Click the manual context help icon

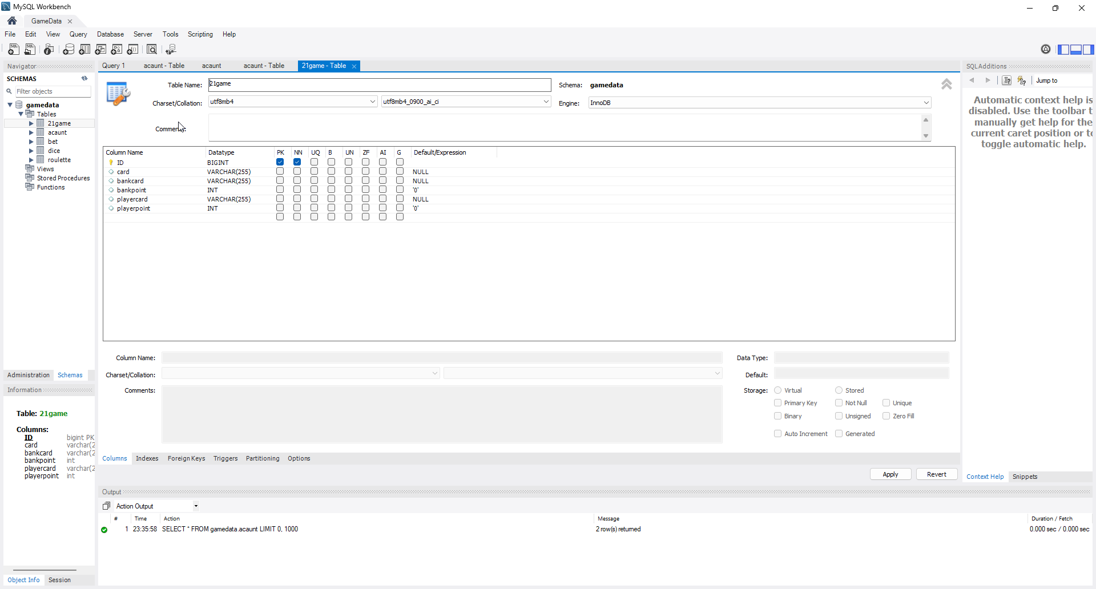click(1007, 80)
